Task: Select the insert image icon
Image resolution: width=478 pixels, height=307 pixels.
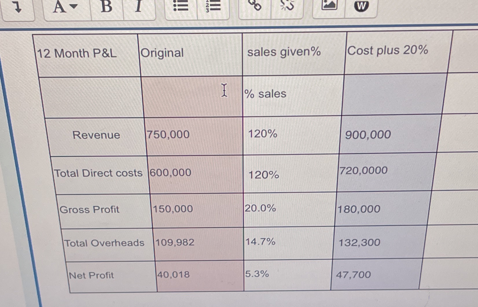Action: click(330, 6)
